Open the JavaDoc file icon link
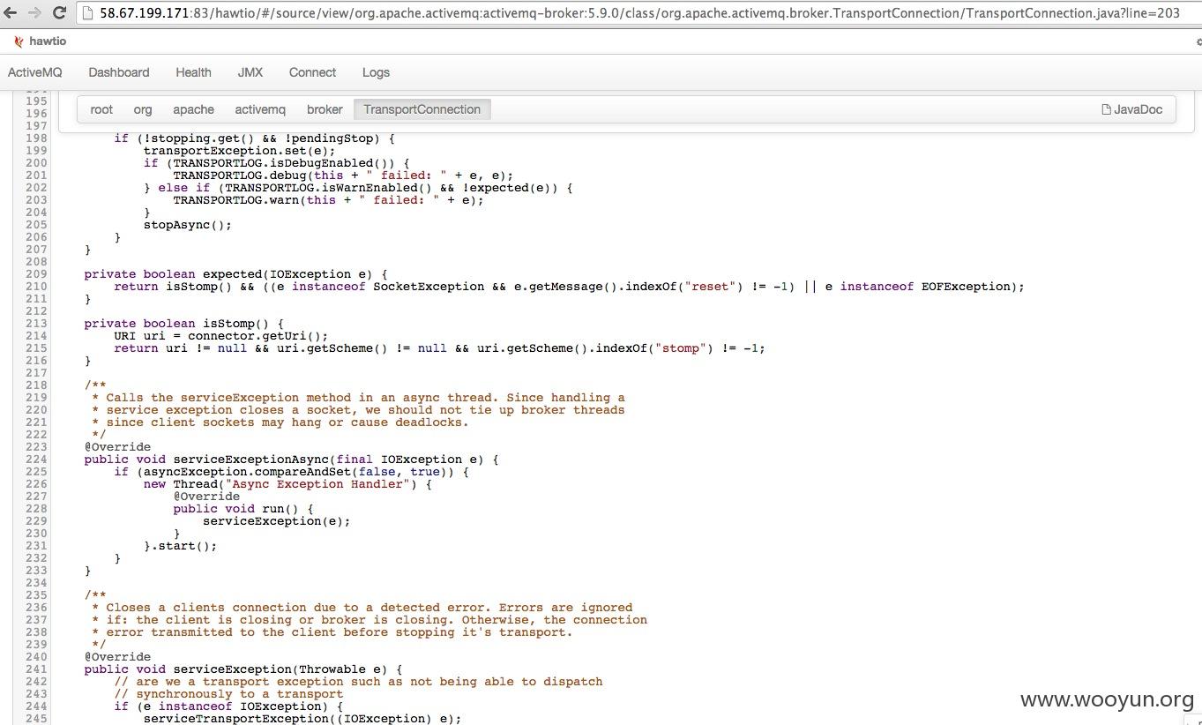This screenshot has height=725, width=1202. click(x=1132, y=109)
